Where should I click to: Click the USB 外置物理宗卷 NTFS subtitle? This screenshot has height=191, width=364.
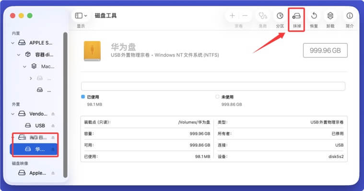pos(165,55)
